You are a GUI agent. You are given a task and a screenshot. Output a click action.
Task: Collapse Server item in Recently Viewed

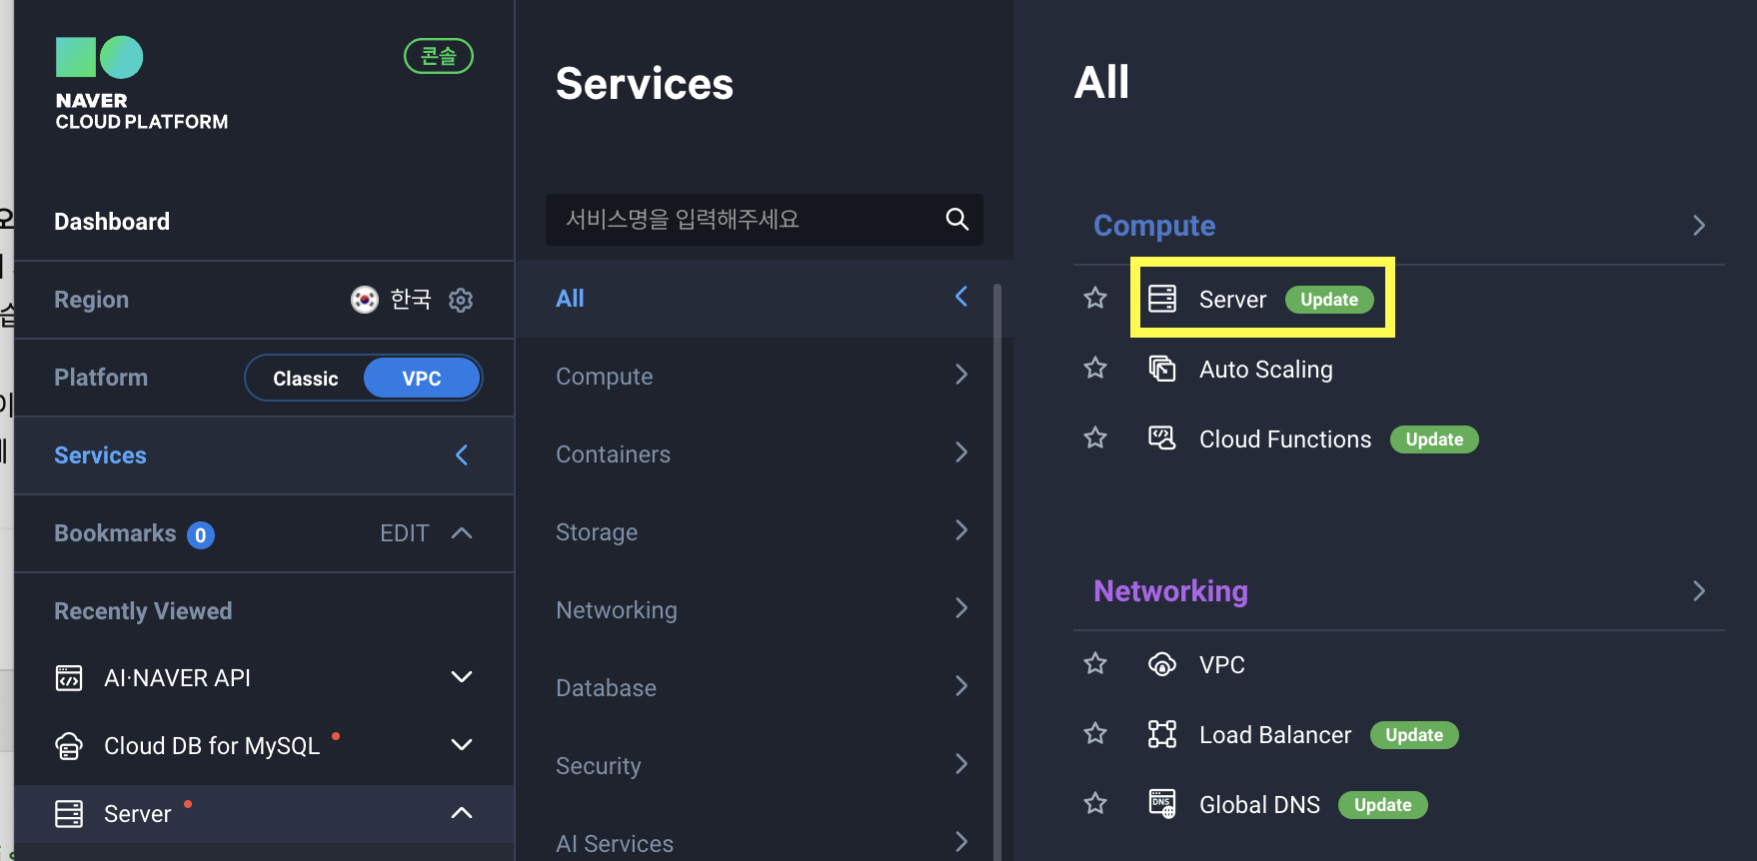click(x=462, y=813)
